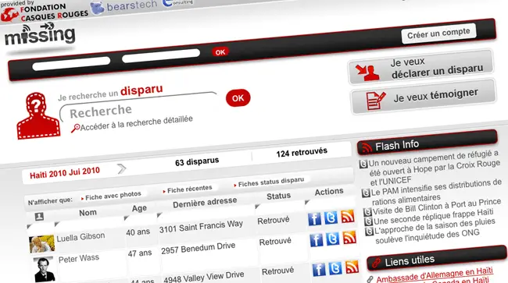Share Luella Gibson on Twitter
Image resolution: width=508 pixels, height=283 pixels.
click(x=331, y=218)
